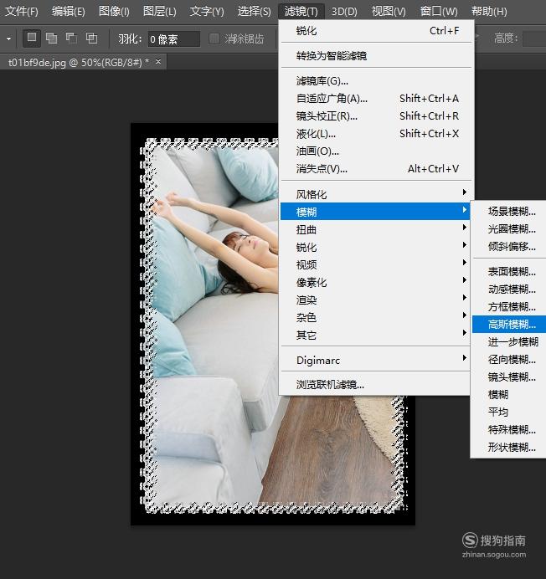Screen dimensions: 546x579
Task: Select the New Selection mode icon
Action: (x=32, y=38)
